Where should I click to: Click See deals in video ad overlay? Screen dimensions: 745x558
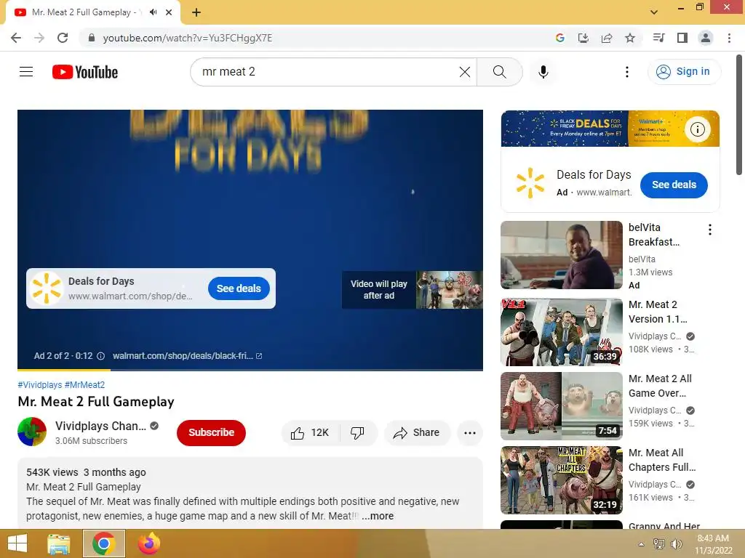click(239, 288)
